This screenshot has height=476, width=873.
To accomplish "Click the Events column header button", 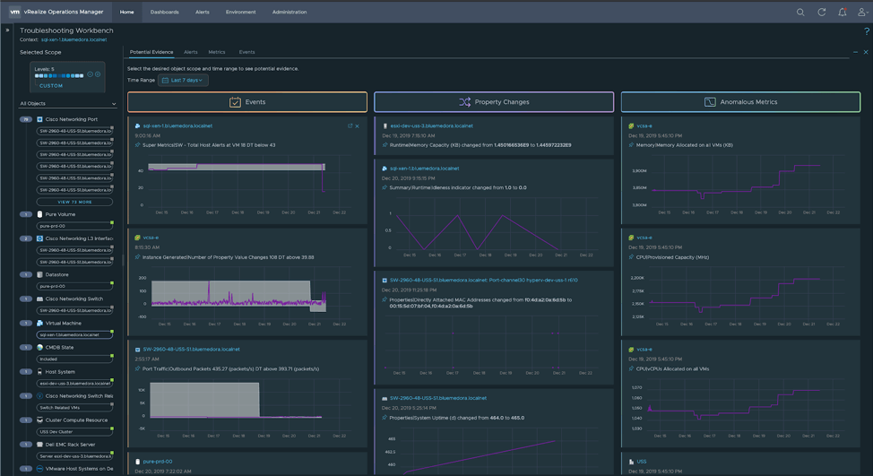I will (x=247, y=102).
